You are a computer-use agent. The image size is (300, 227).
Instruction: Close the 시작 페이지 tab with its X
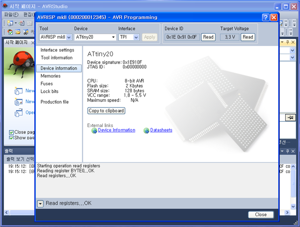pyautogui.click(x=33, y=43)
